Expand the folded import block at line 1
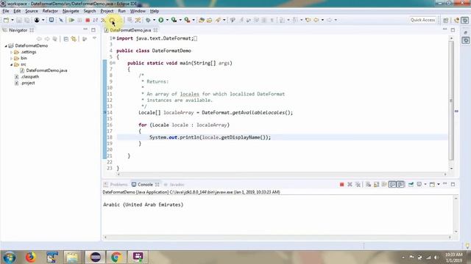 (114, 38)
